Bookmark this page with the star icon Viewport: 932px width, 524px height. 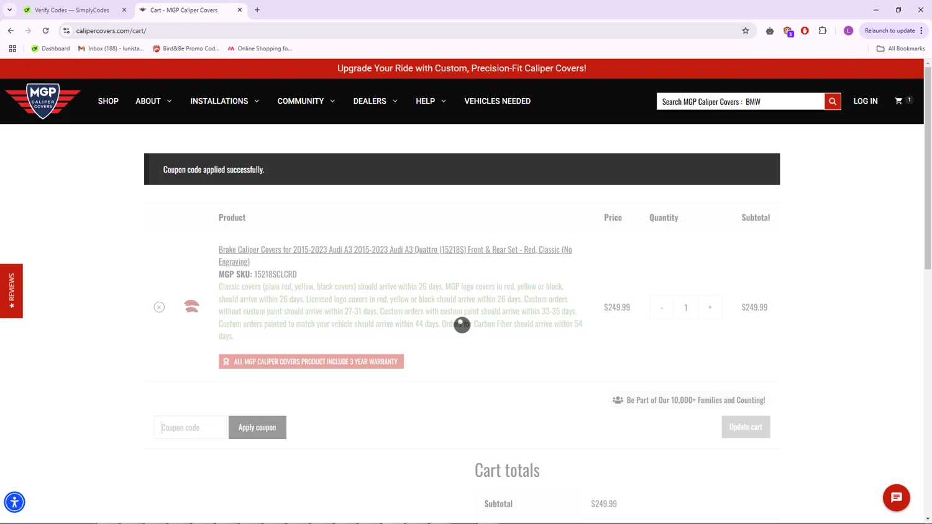(x=746, y=30)
